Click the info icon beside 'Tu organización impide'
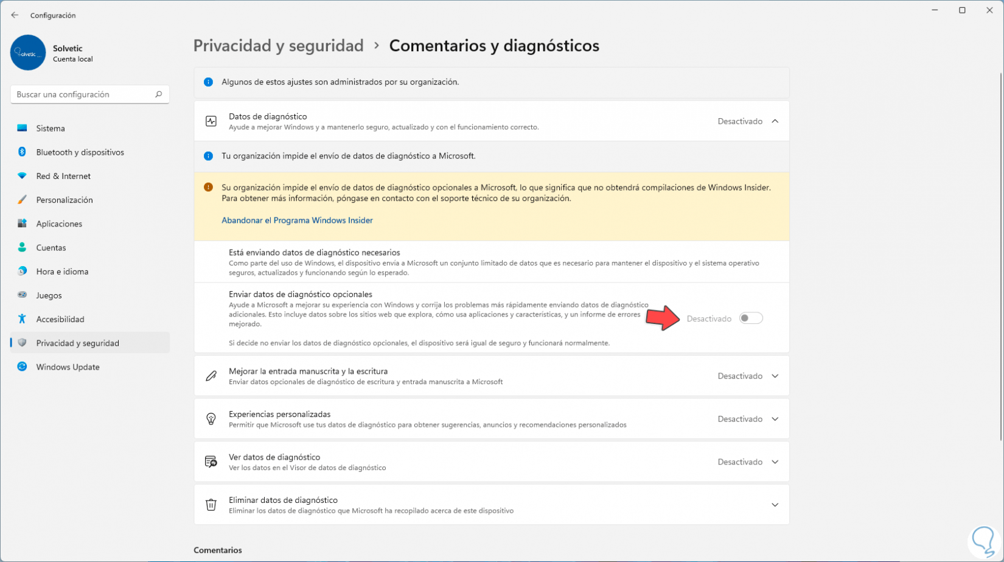 208,156
